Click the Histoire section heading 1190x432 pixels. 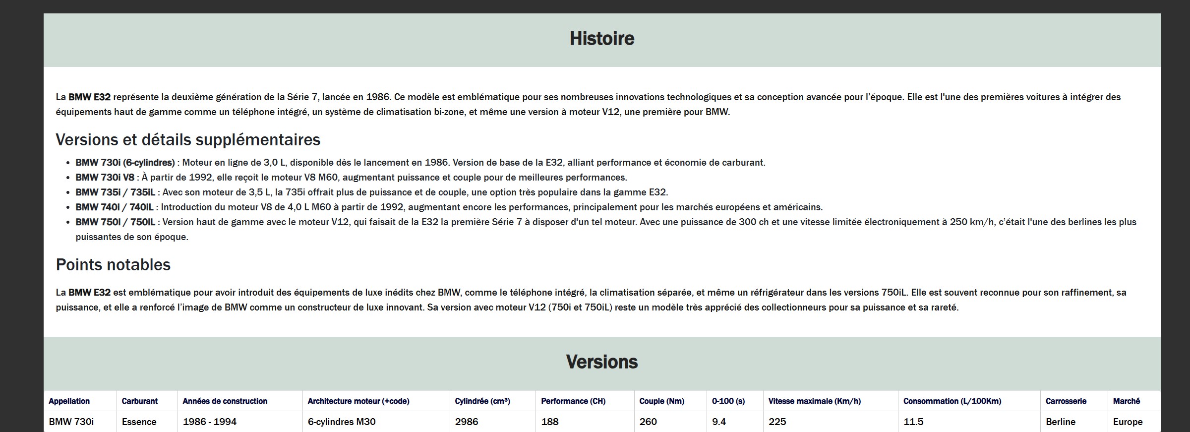[x=601, y=39]
